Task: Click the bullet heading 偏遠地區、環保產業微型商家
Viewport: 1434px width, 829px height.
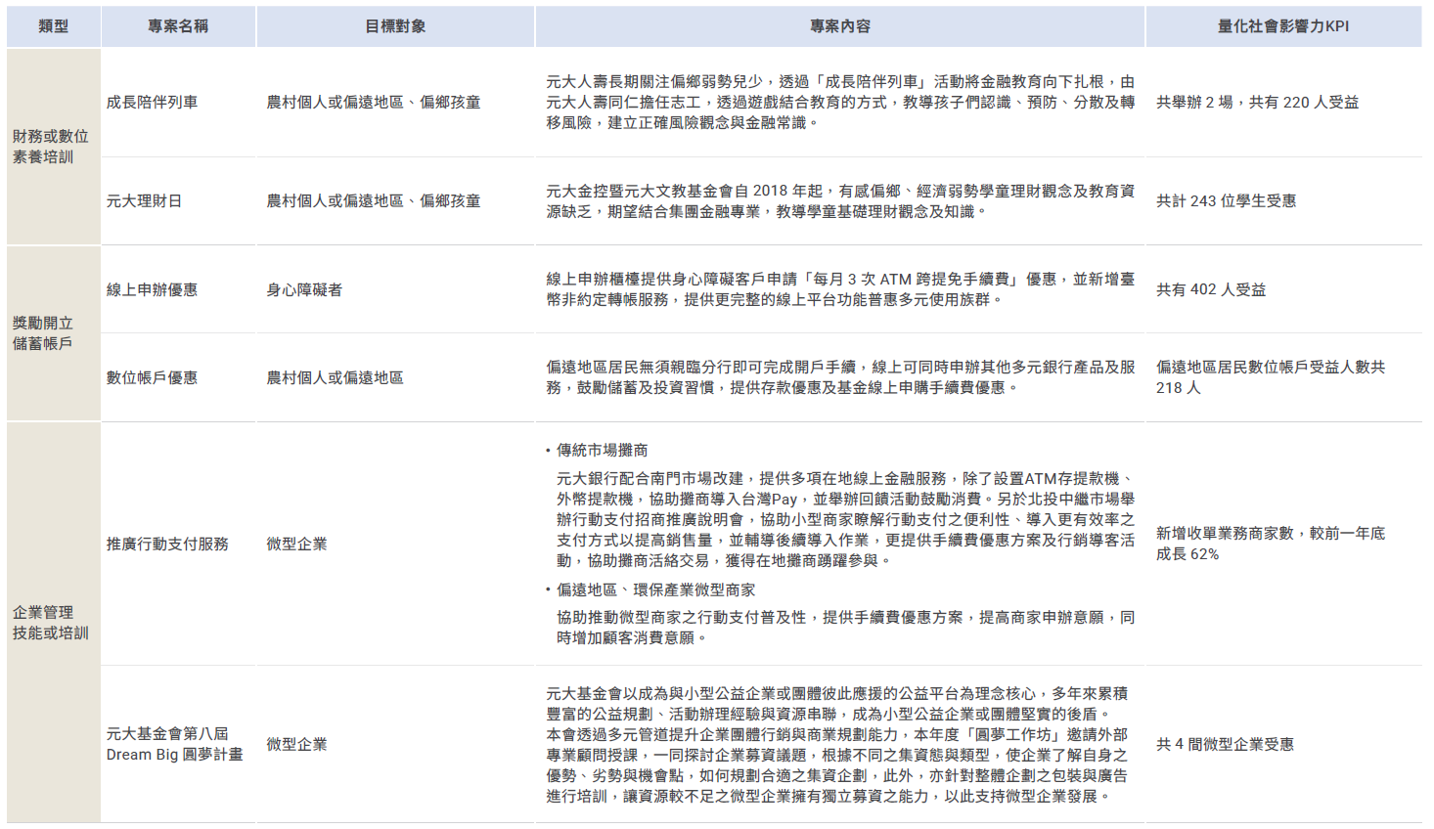Action: pyautogui.click(x=655, y=589)
